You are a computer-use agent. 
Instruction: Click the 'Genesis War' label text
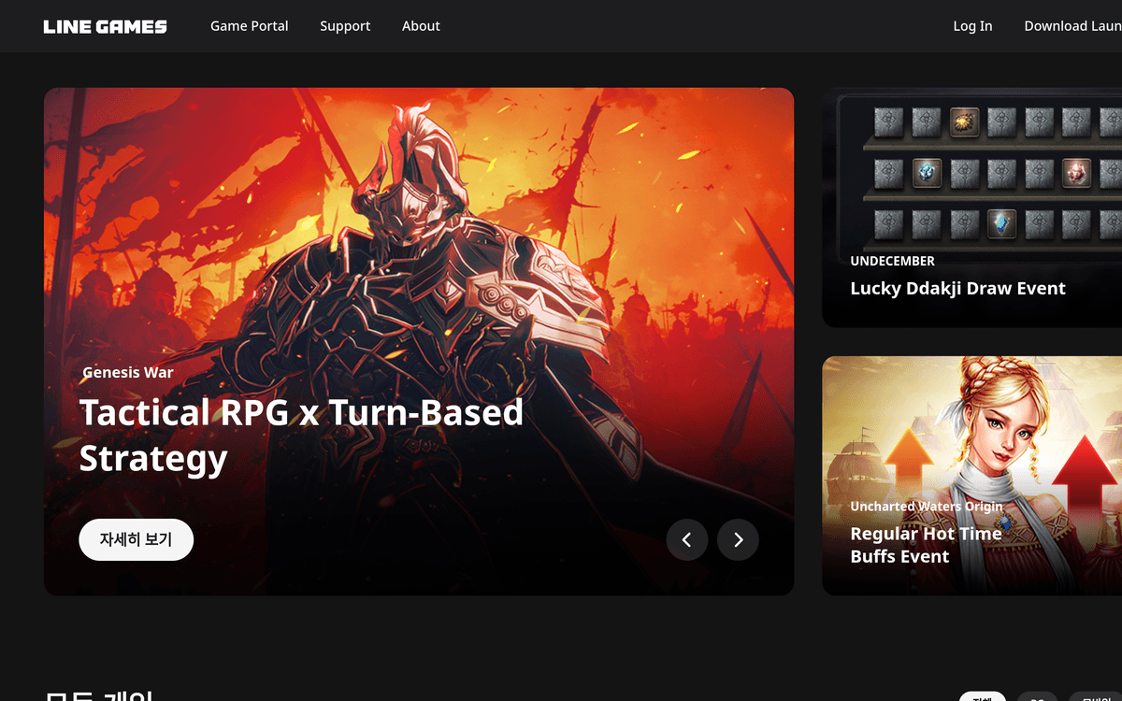[x=128, y=372]
